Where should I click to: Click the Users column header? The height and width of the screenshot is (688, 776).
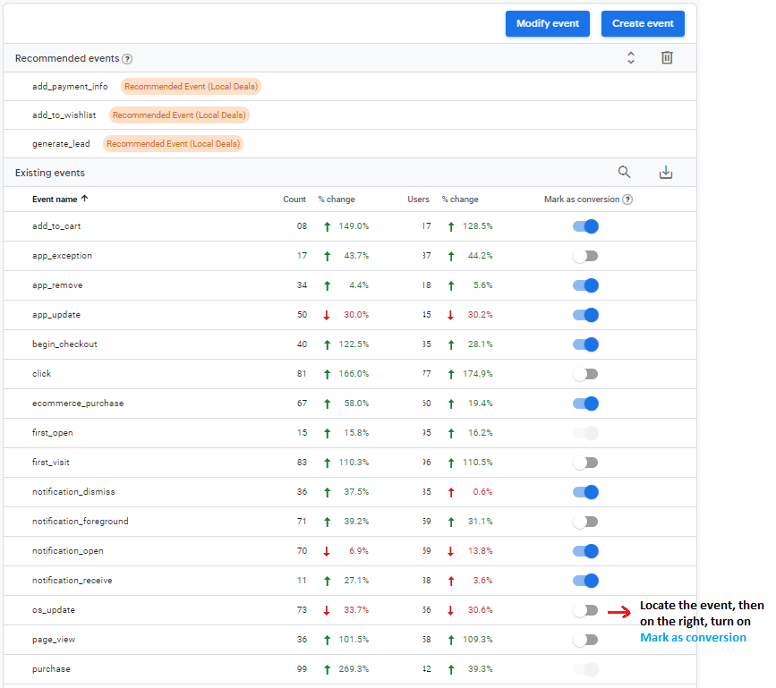coord(418,200)
